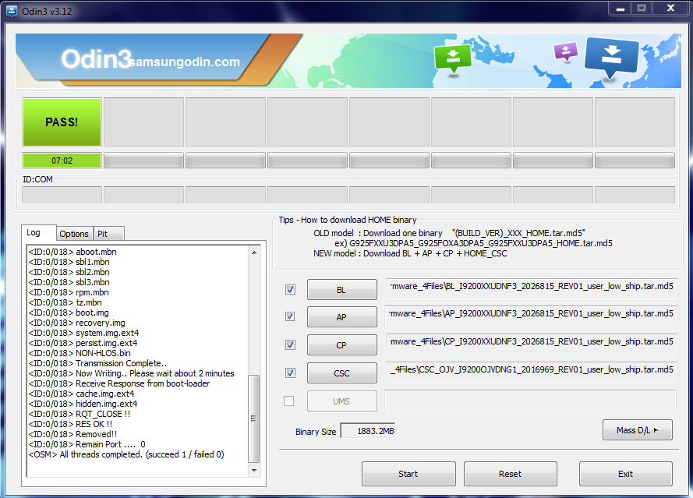The image size is (693, 498).
Task: Click the first ID:COM port box
Action: click(x=62, y=195)
